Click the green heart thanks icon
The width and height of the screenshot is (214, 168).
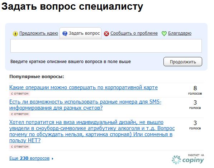coord(164,34)
